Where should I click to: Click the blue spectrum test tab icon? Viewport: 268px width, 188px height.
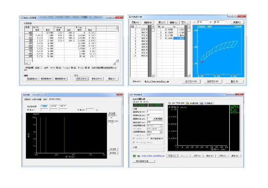[x=202, y=103]
